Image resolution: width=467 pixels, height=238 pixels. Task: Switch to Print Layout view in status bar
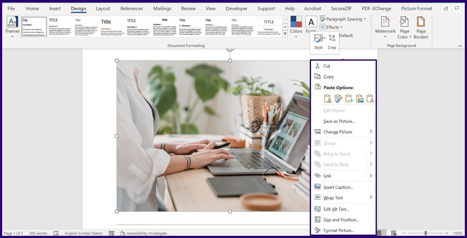[x=379, y=233]
